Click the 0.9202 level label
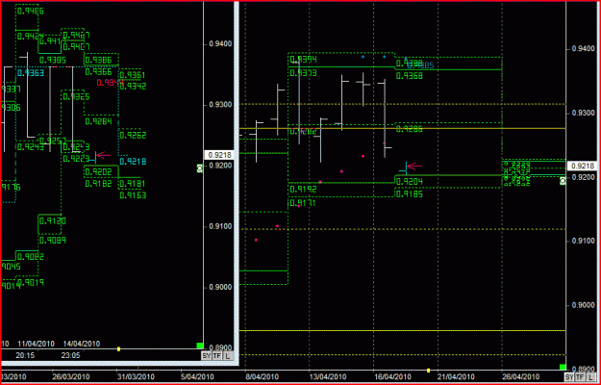The width and height of the screenshot is (601, 385). 98,171
